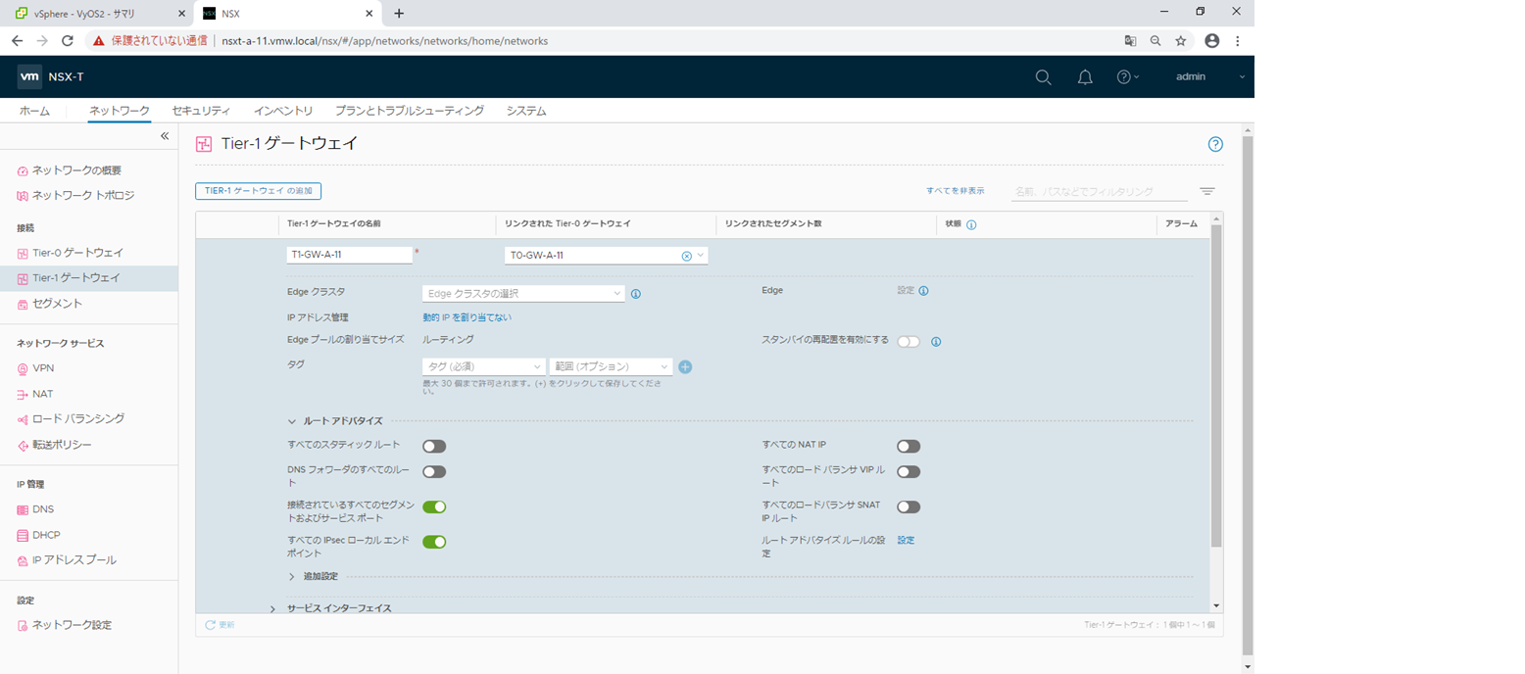The image size is (1525, 674).
Task: Open the filter lines icon
Action: click(1207, 192)
